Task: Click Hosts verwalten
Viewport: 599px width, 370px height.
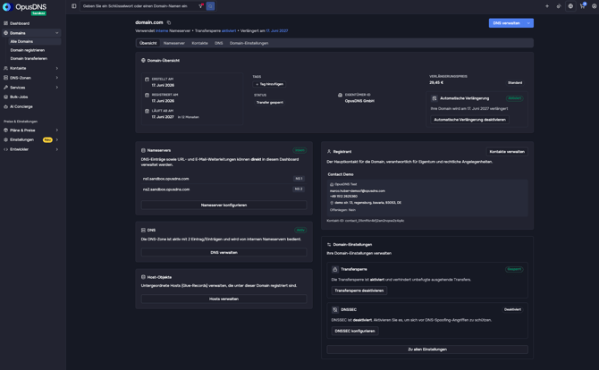Action: 224,299
